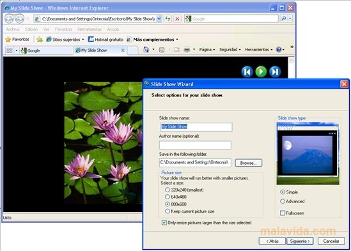Open the Edición menu
351x251 pixels.
pyautogui.click(x=31, y=29)
